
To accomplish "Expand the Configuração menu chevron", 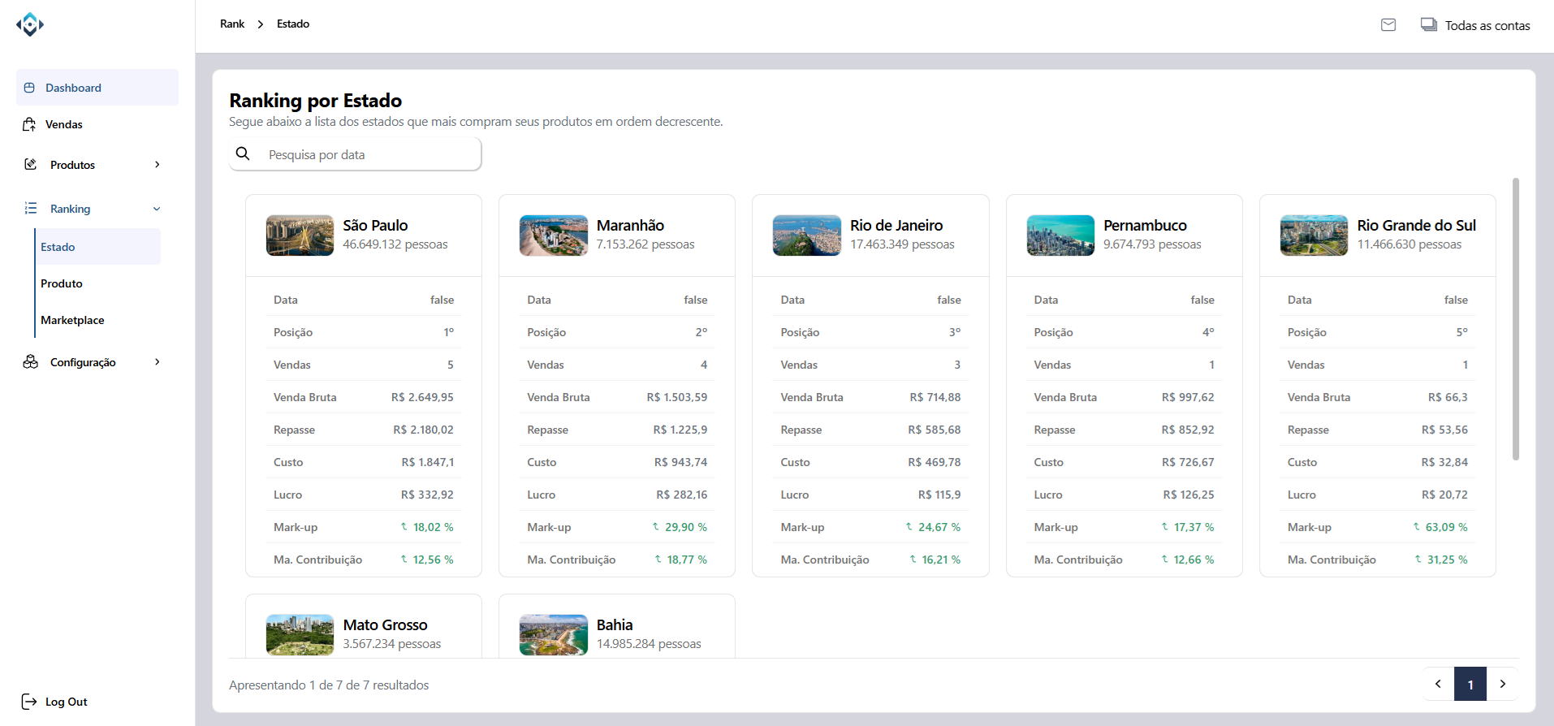I will [x=158, y=362].
